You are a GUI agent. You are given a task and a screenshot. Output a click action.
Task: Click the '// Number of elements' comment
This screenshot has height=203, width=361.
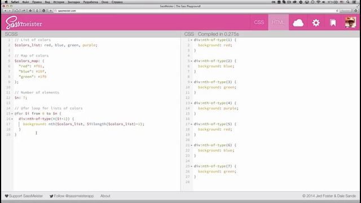coord(37,92)
